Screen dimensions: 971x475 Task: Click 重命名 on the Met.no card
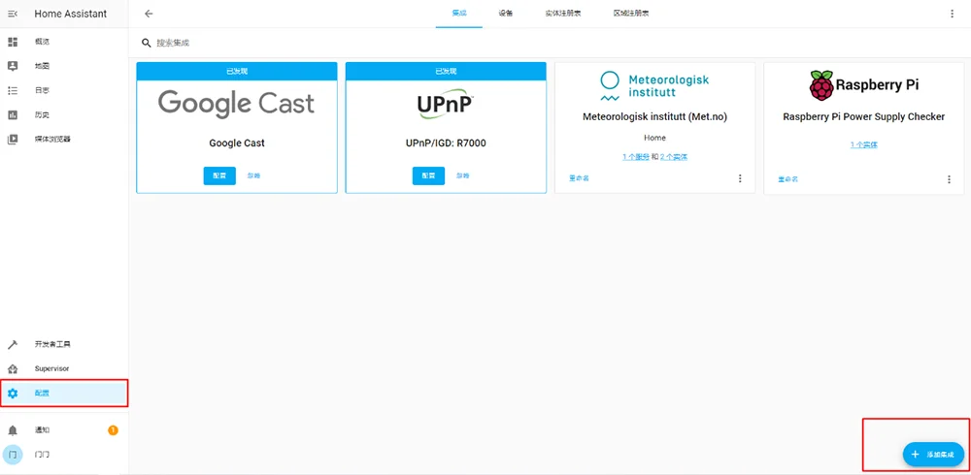point(579,178)
